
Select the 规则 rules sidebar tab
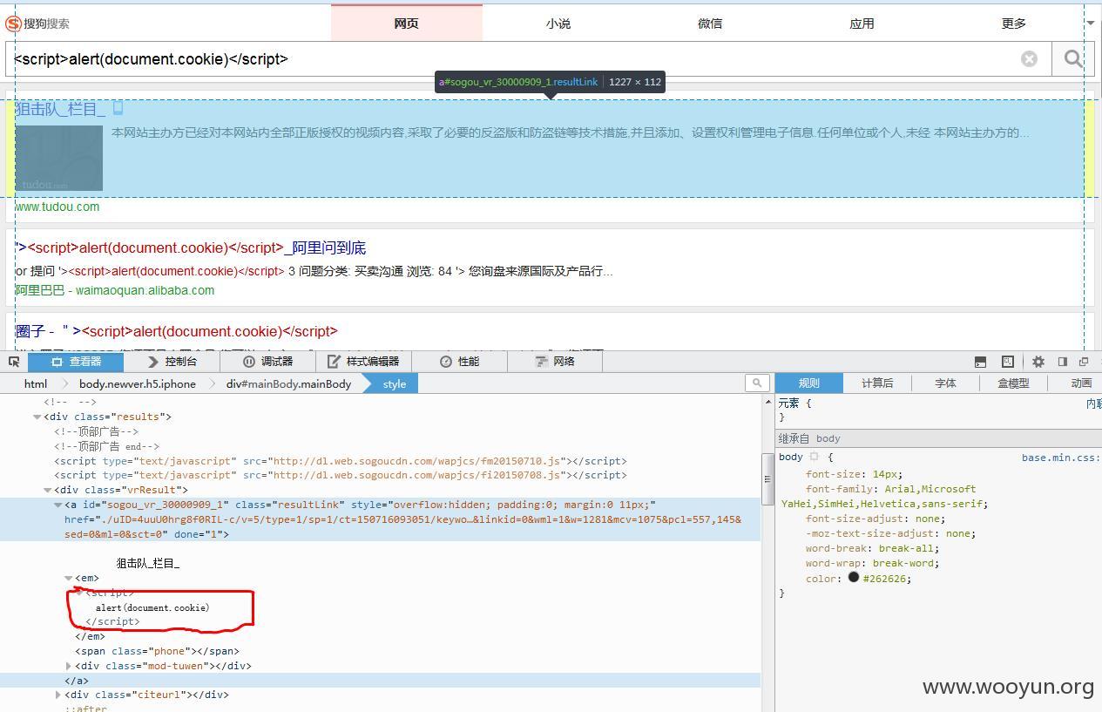809,383
